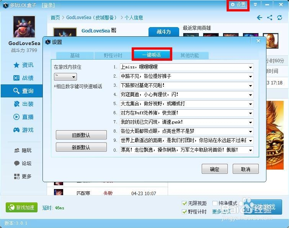Screen dimensions: 289x228
Task: Open 资讯 in the sidebar
Action: (23, 65)
